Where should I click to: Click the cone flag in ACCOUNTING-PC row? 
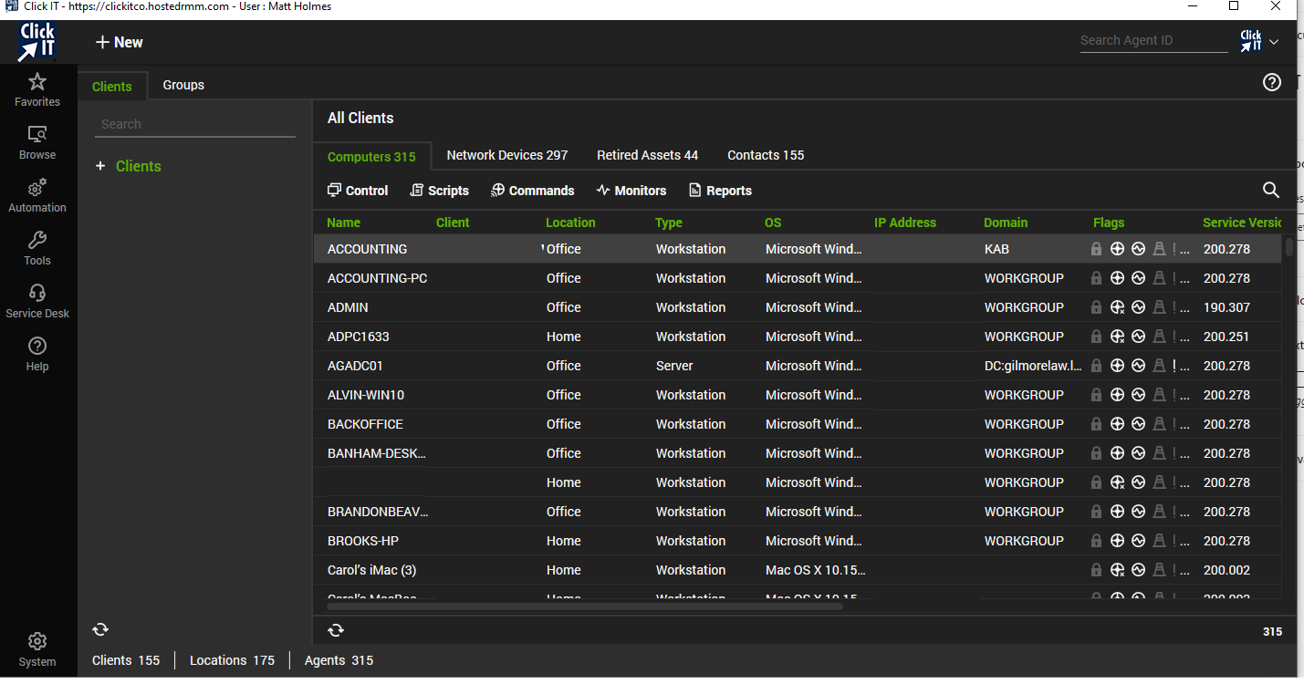[1159, 278]
